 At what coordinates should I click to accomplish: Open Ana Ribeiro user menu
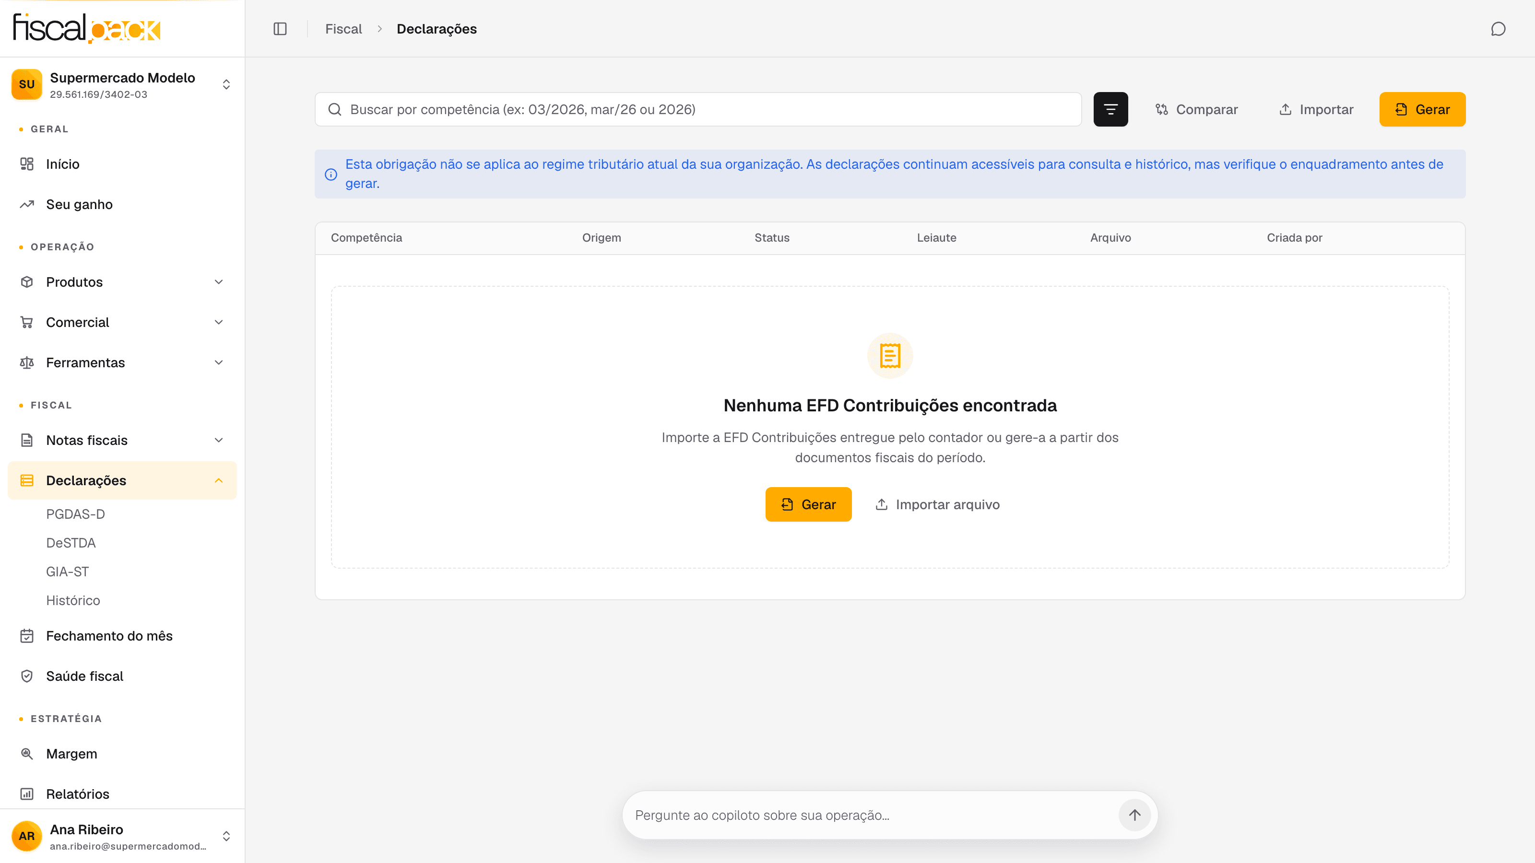tap(122, 836)
